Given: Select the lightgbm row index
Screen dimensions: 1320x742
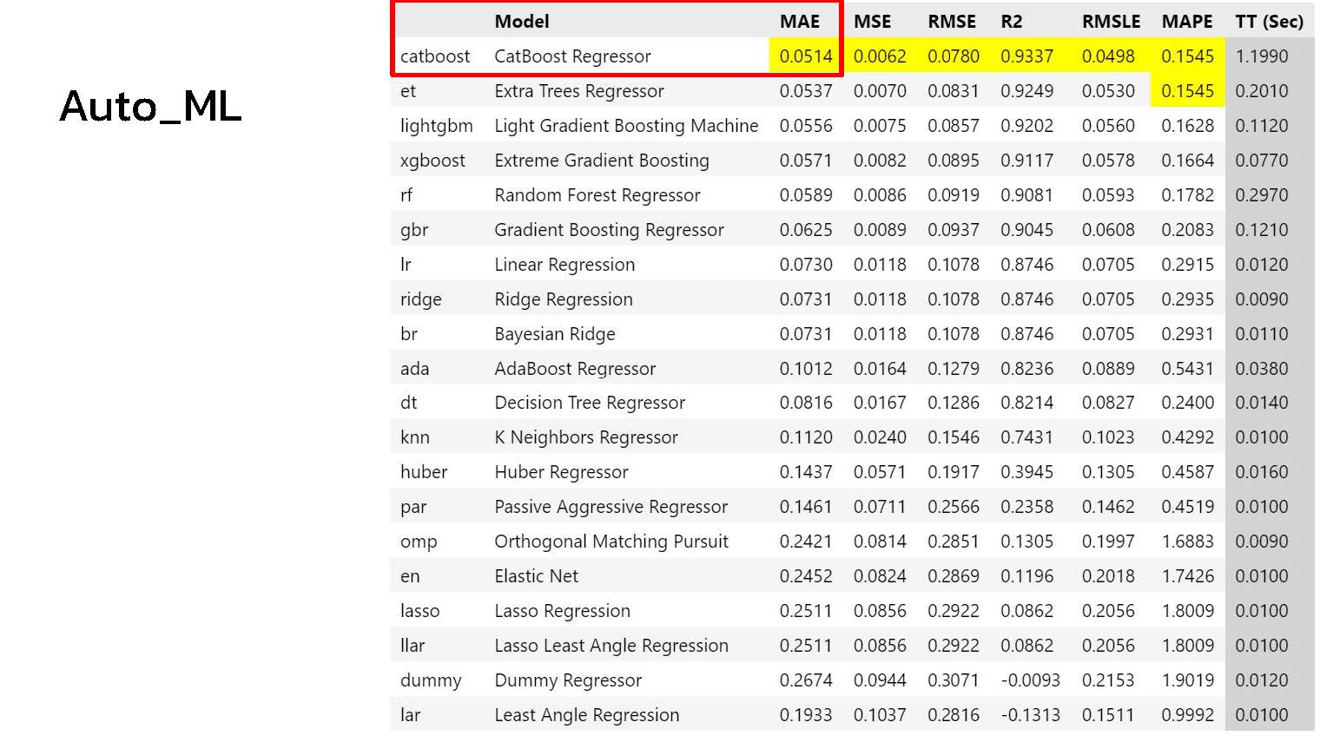Looking at the screenshot, I should point(437,126).
